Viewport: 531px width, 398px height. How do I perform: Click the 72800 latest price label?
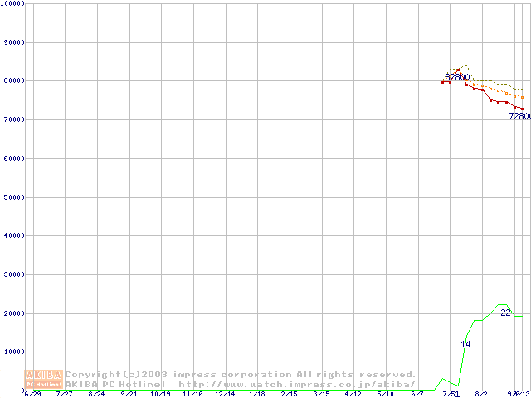point(519,117)
